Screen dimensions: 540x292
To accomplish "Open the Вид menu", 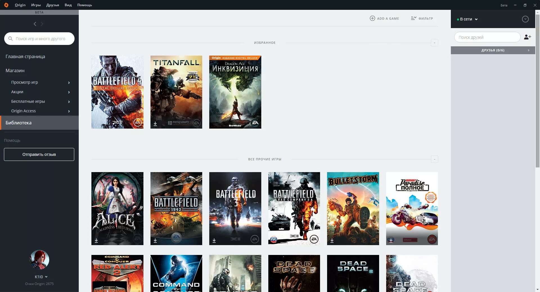I will [x=68, y=5].
